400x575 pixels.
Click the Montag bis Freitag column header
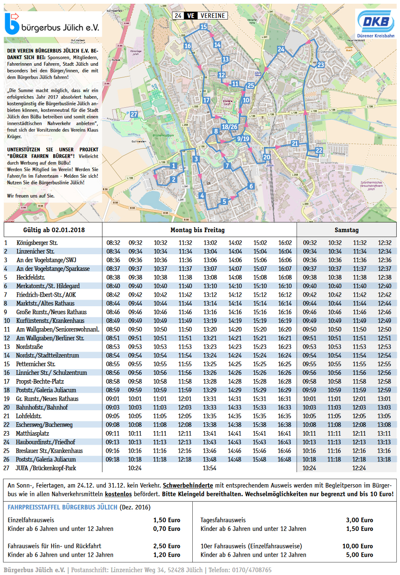click(x=198, y=230)
